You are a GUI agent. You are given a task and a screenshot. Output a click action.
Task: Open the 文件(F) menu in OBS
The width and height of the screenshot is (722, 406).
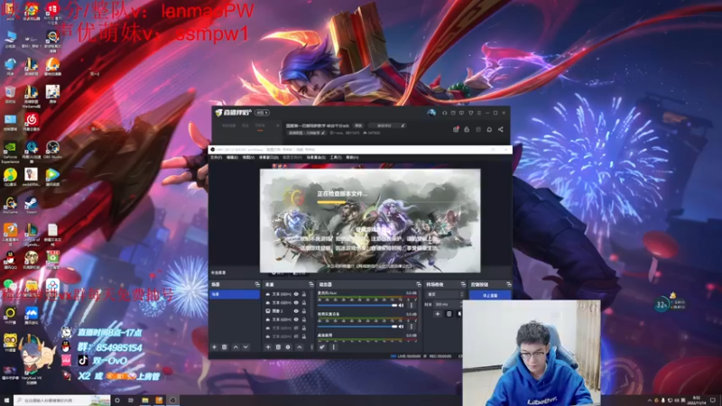(x=217, y=157)
